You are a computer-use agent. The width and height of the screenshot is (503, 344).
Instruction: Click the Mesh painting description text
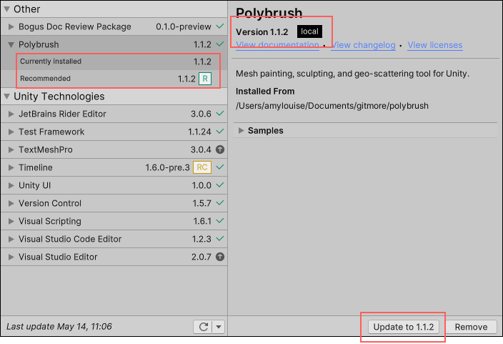coord(352,74)
